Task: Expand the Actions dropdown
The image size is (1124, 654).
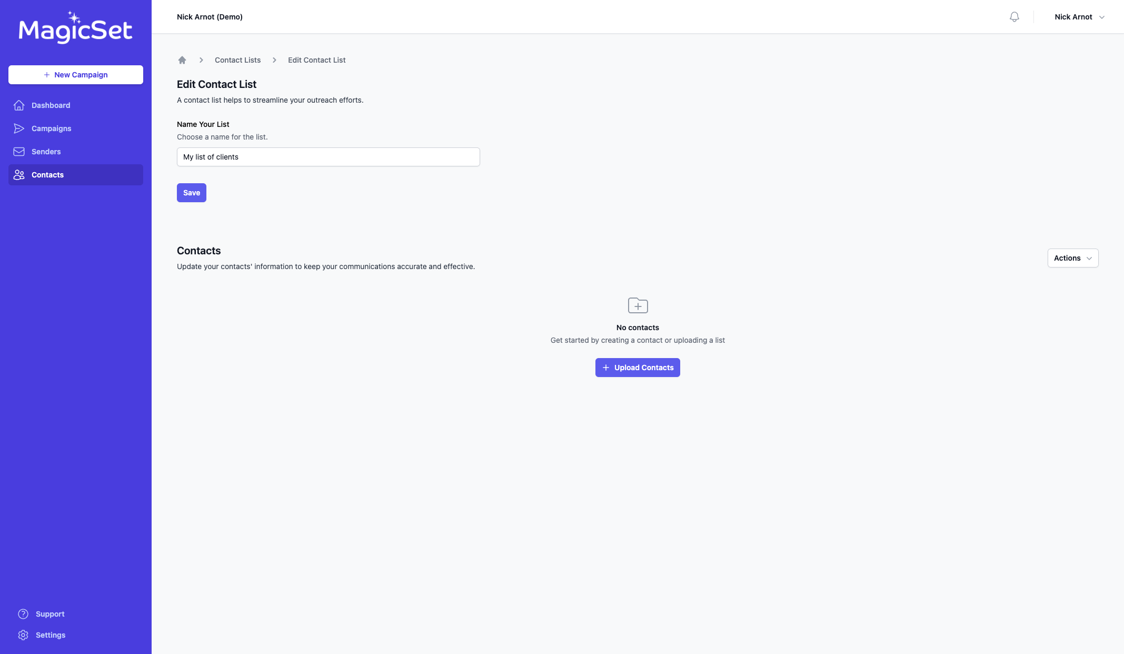Action: [x=1073, y=258]
